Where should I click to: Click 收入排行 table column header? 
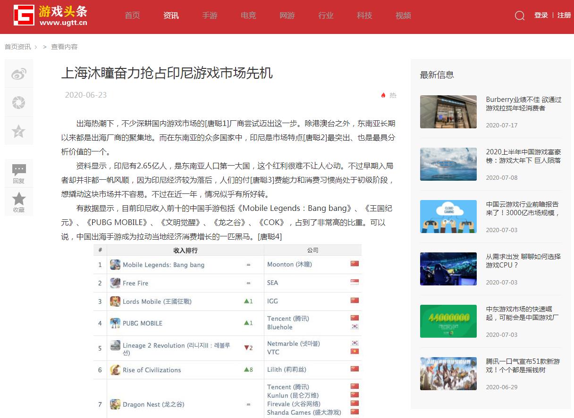pyautogui.click(x=186, y=250)
